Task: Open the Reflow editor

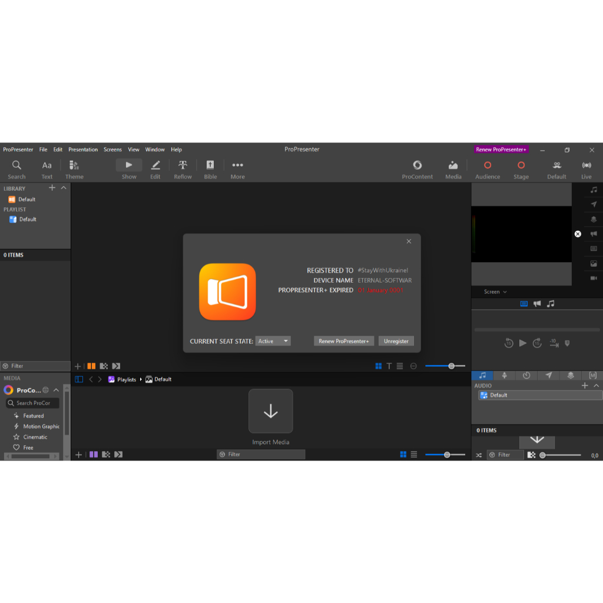Action: [x=183, y=170]
